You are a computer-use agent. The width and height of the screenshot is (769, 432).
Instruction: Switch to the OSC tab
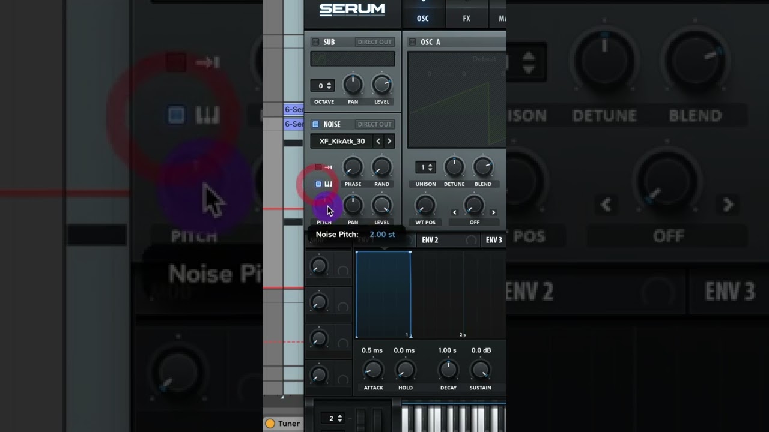423,18
